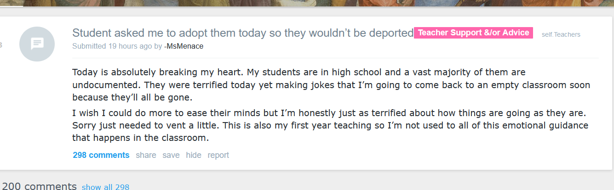Save the post using the save link
This screenshot has height=190, width=614.
[x=171, y=155]
